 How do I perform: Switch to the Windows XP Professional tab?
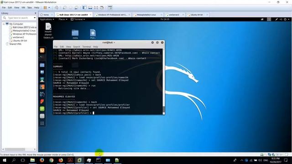112,15
